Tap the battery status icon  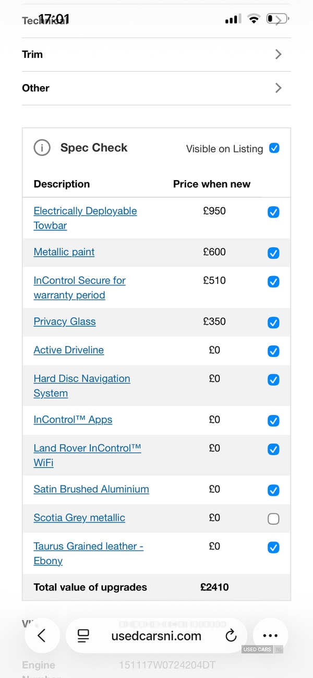(x=277, y=19)
